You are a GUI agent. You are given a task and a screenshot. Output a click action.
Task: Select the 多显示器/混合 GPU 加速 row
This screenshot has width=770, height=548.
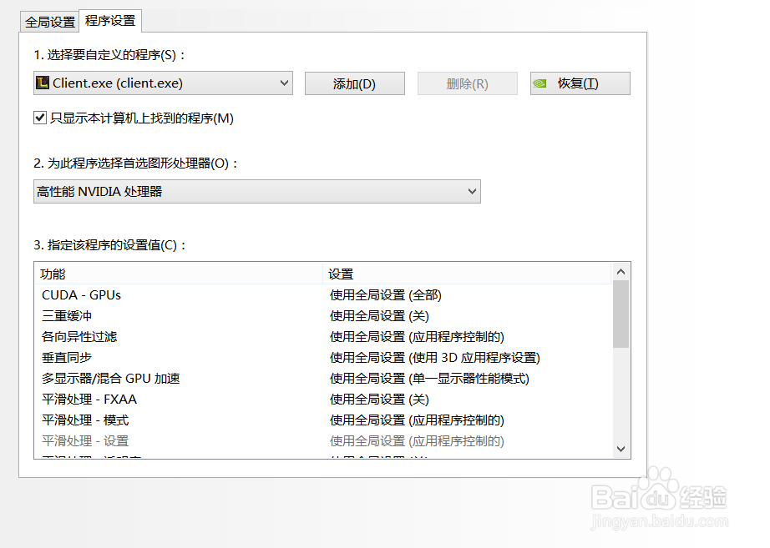[323, 378]
